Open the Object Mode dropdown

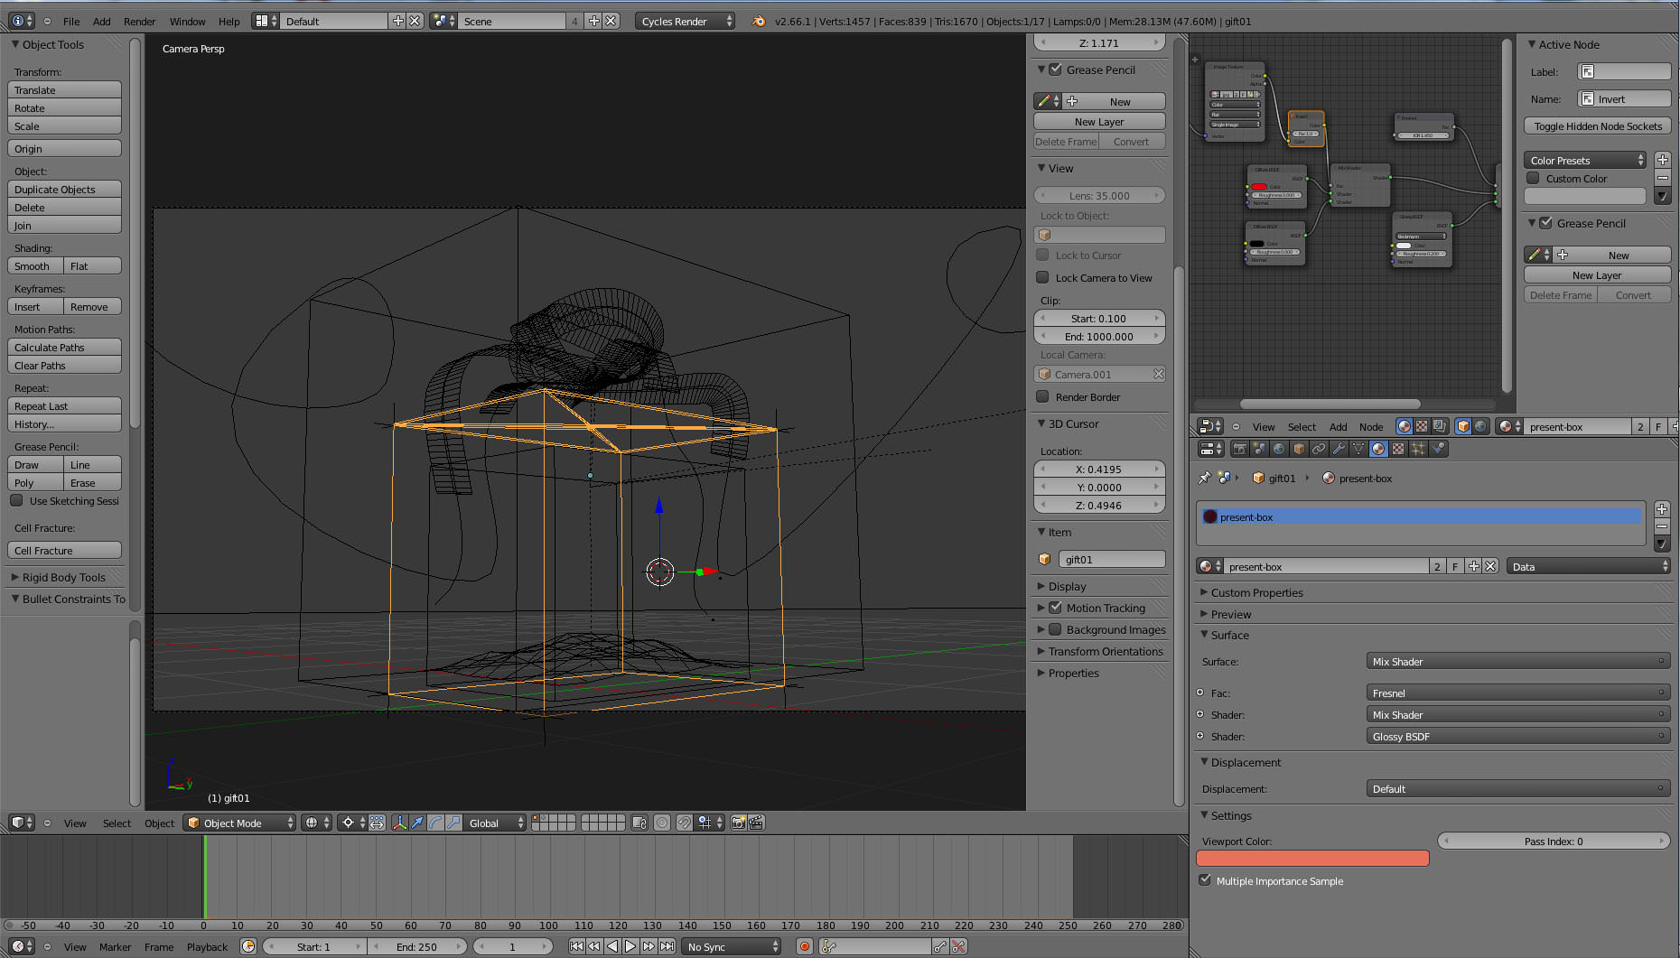click(x=239, y=823)
